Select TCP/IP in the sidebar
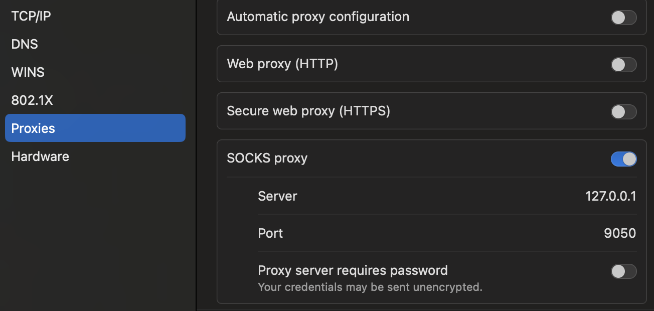Image resolution: width=654 pixels, height=311 pixels. [31, 16]
